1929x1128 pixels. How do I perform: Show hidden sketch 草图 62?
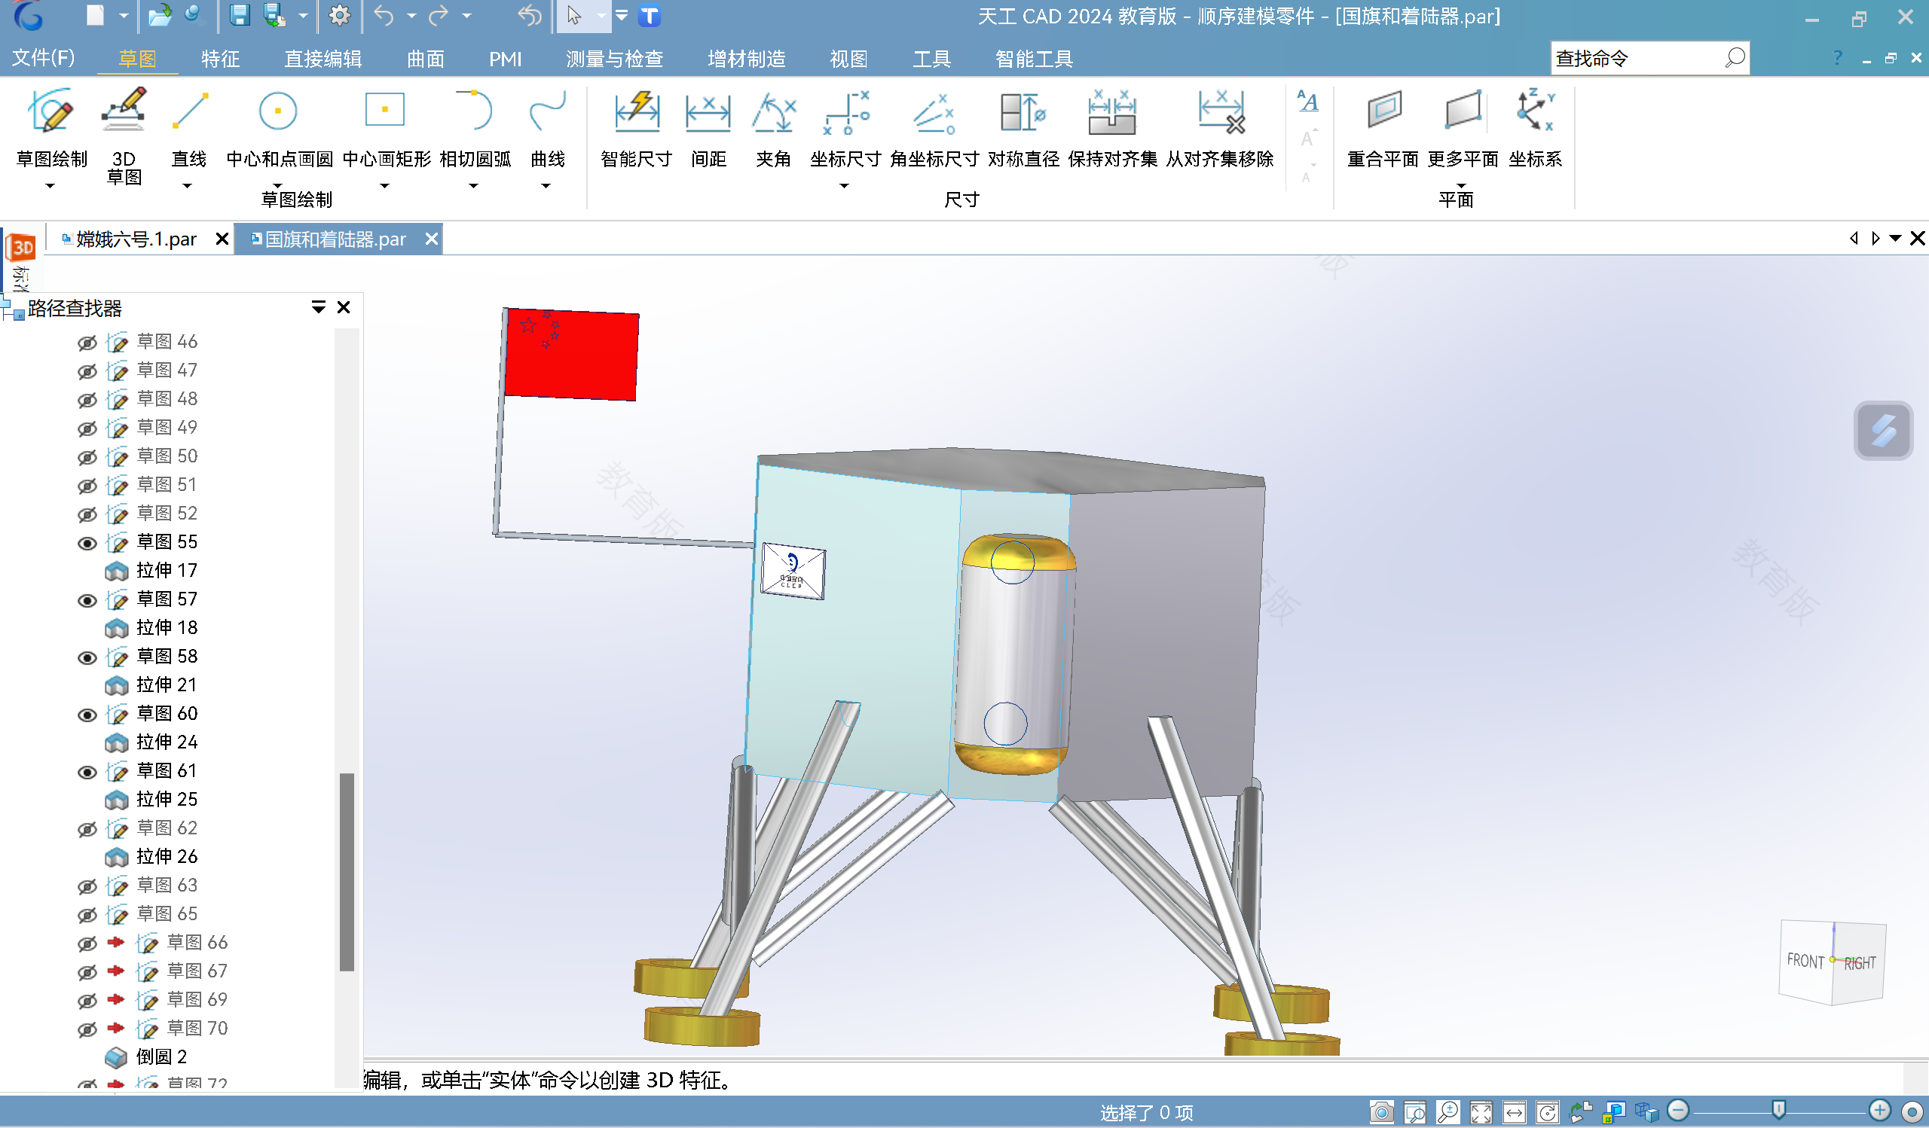(87, 829)
